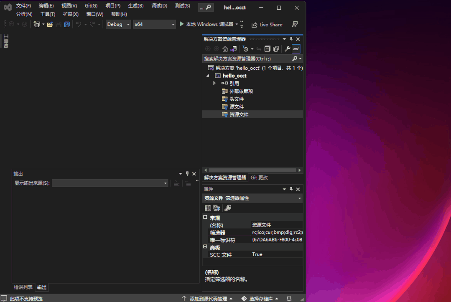Image resolution: width=451 pixels, height=302 pixels.
Task: Expand the 引用 node under hello_occt
Action: click(214, 83)
